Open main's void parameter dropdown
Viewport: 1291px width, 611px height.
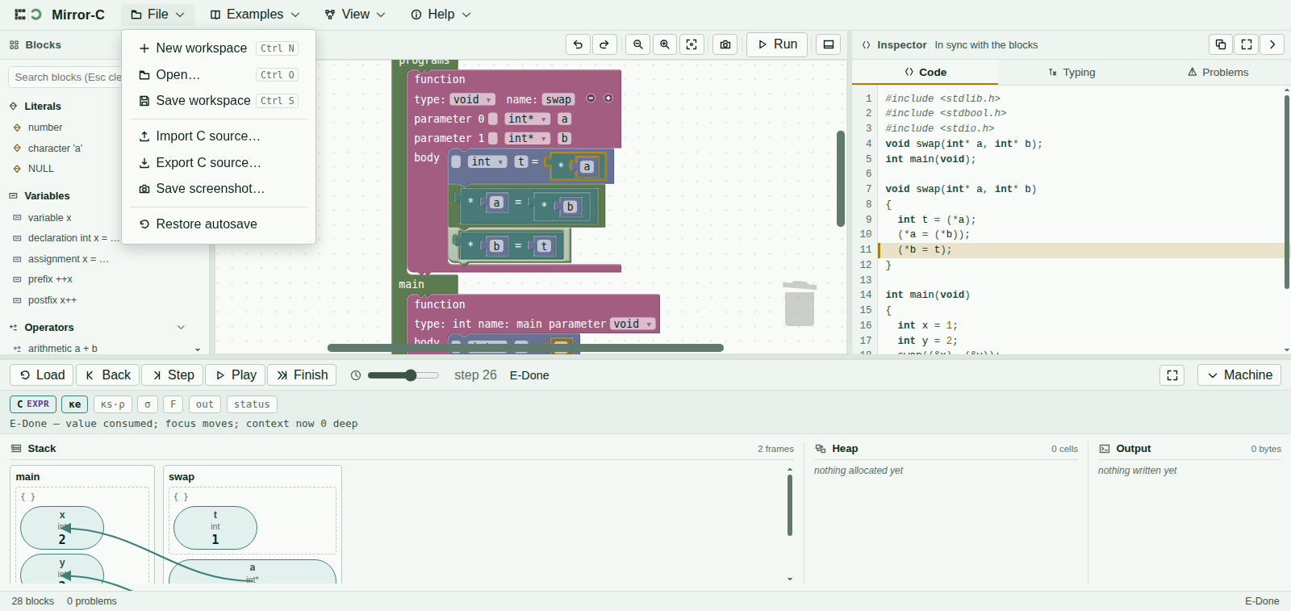pyautogui.click(x=633, y=324)
